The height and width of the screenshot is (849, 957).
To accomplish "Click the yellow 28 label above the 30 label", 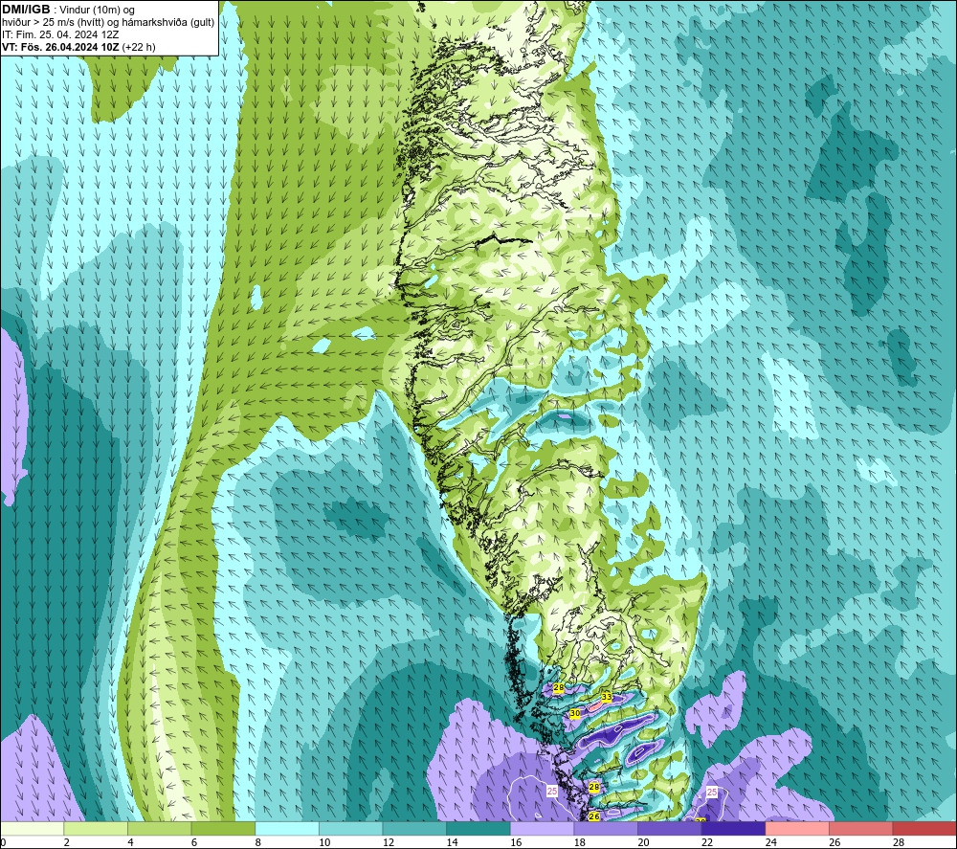I will 559,688.
